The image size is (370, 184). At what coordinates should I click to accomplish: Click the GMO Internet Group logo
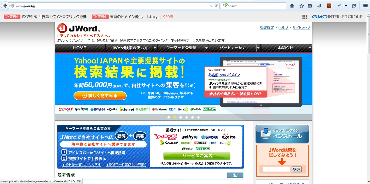coord(337,17)
